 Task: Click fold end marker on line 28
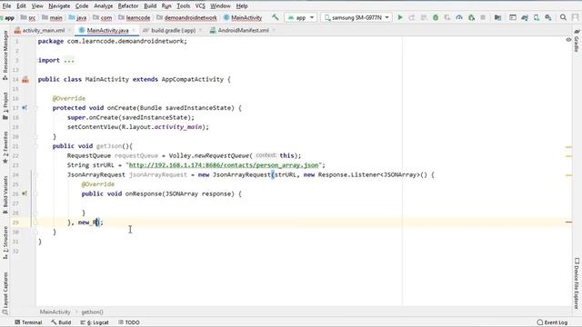click(x=36, y=213)
